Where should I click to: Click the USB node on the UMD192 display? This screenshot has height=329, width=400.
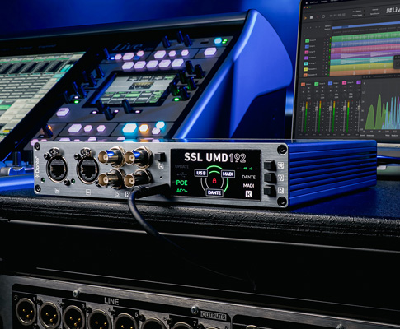click(x=201, y=173)
